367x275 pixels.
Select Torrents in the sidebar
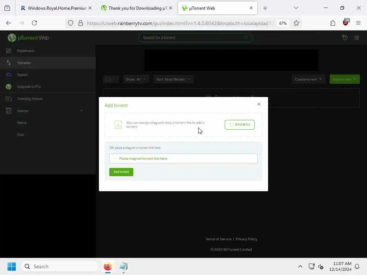point(48,63)
